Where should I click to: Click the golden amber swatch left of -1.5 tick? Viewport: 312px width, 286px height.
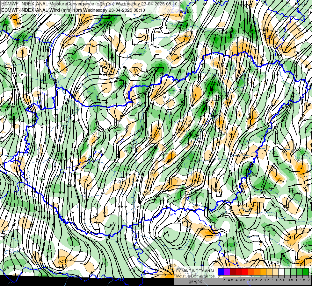pyautogui.click(x=263, y=272)
